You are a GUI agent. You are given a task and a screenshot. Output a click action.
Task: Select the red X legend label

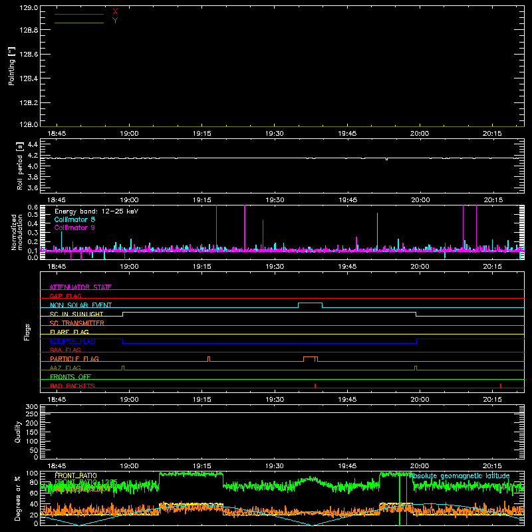tap(115, 12)
